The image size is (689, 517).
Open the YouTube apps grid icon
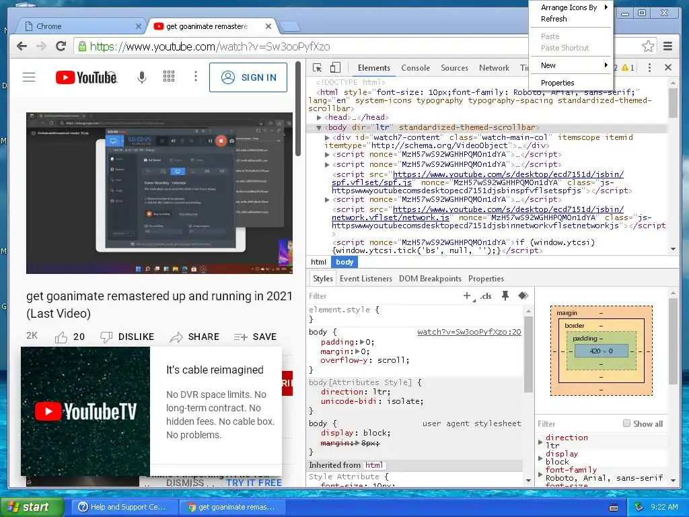point(169,77)
